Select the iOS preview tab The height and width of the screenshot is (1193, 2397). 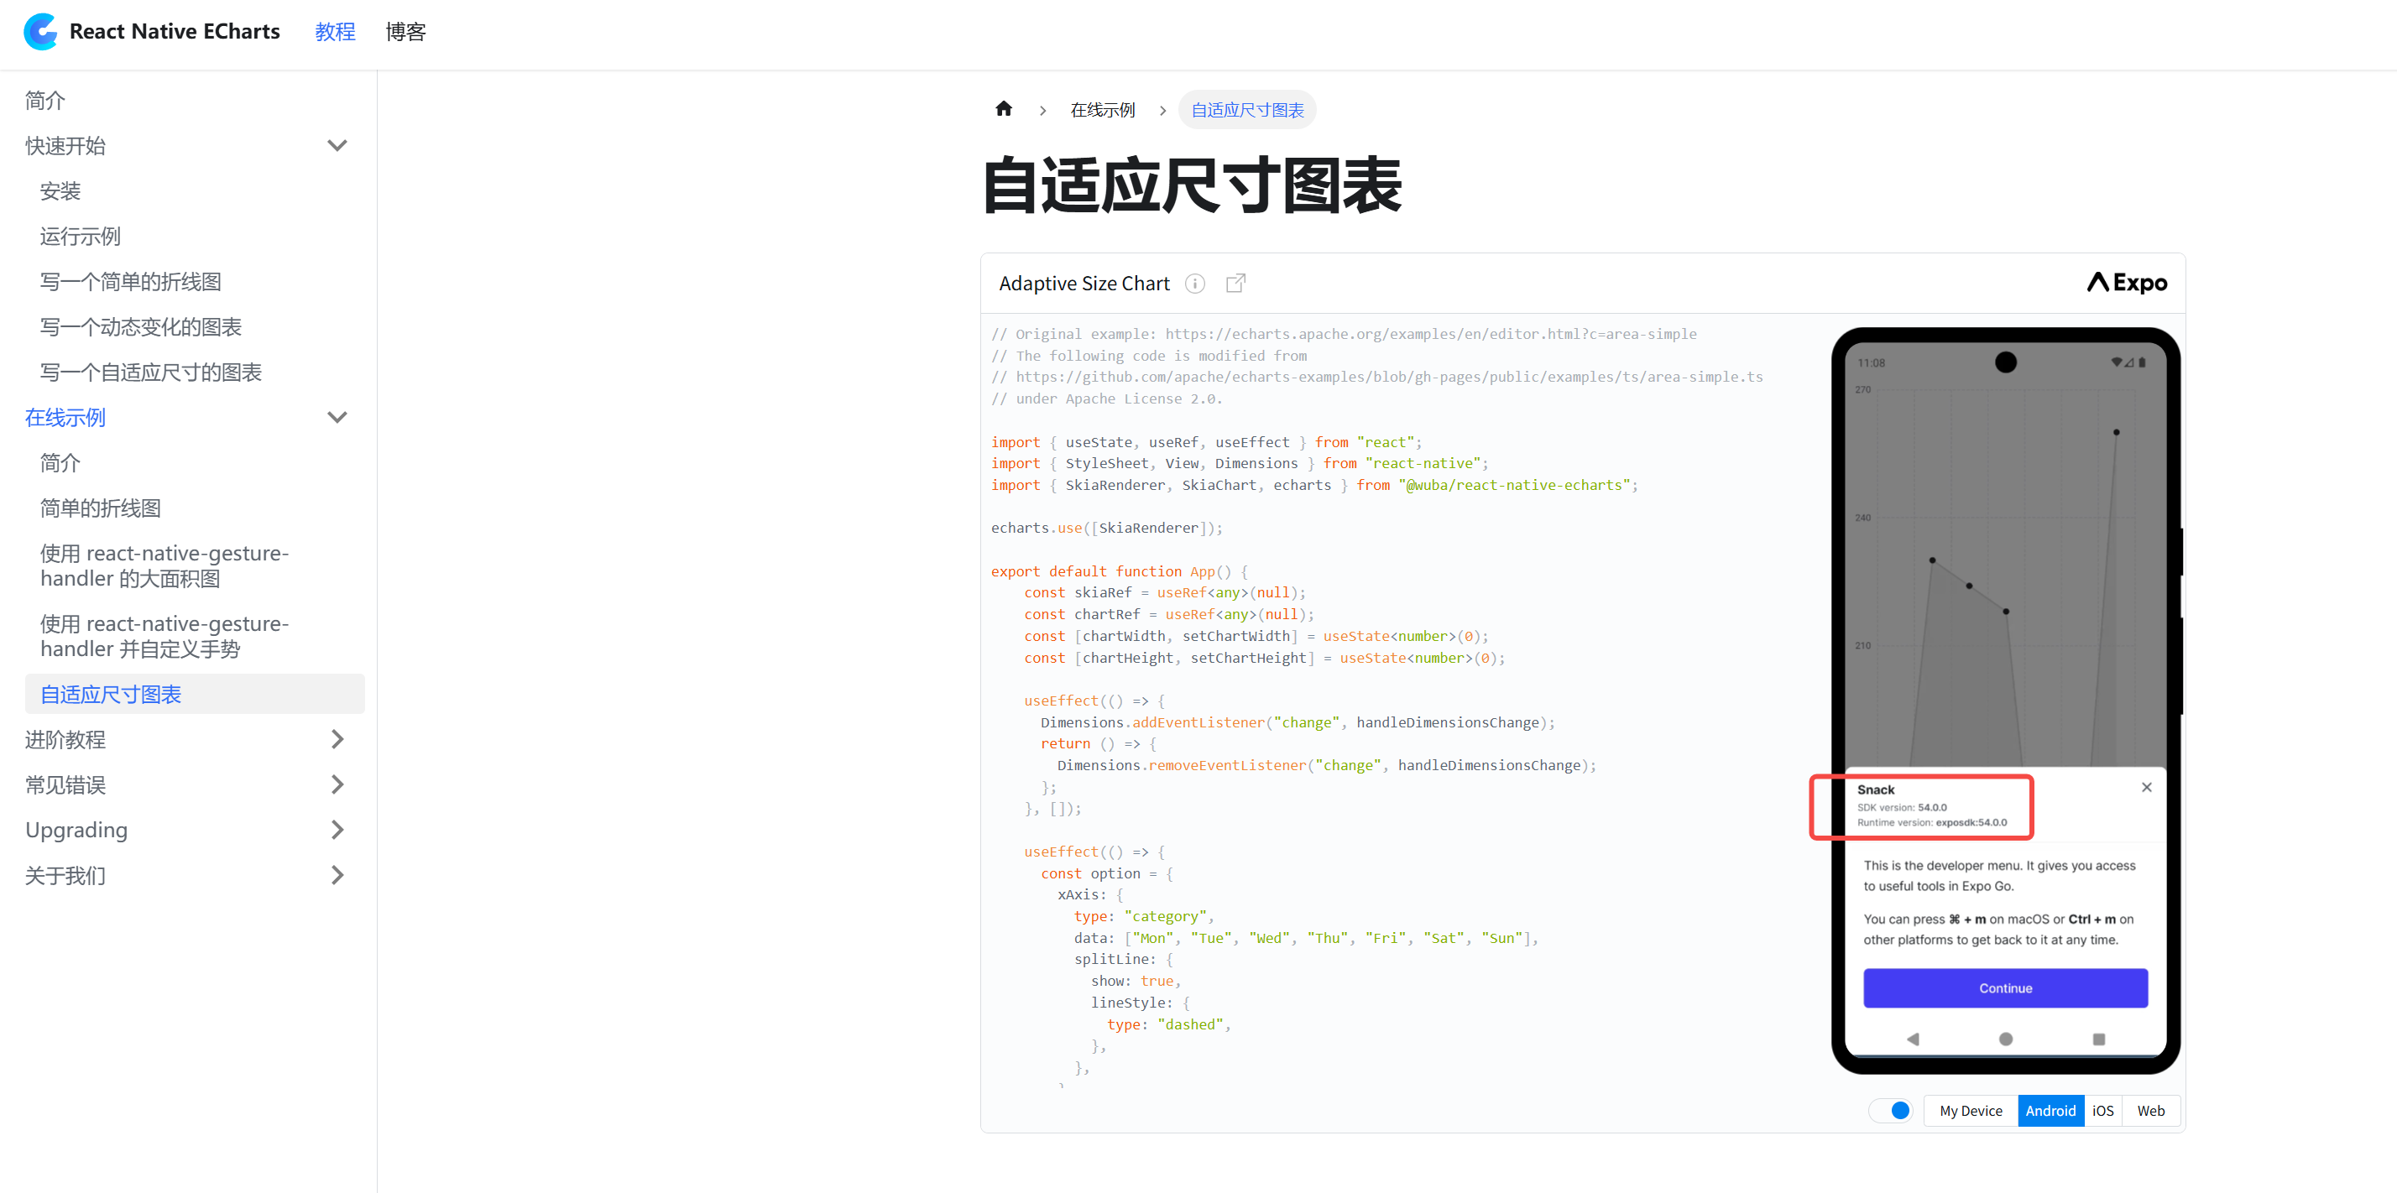click(x=2102, y=1110)
